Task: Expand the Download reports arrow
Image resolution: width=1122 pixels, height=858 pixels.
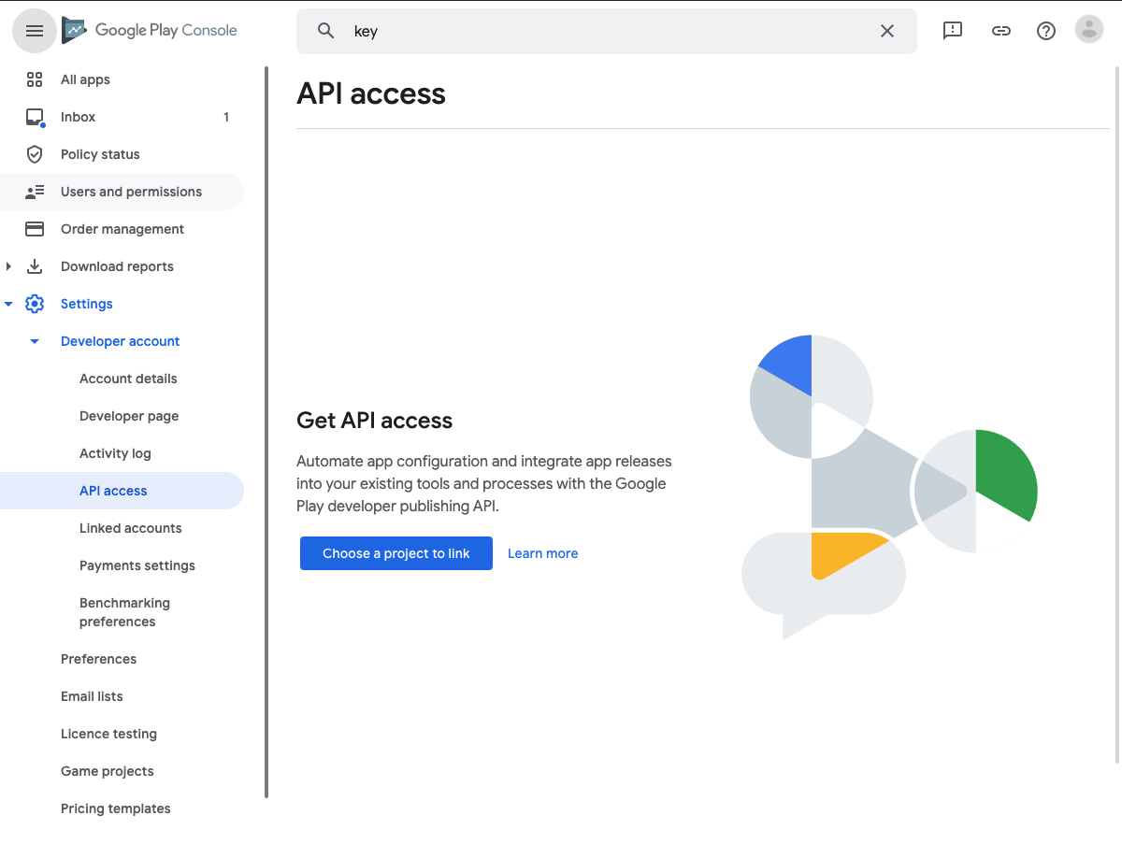Action: (8, 266)
